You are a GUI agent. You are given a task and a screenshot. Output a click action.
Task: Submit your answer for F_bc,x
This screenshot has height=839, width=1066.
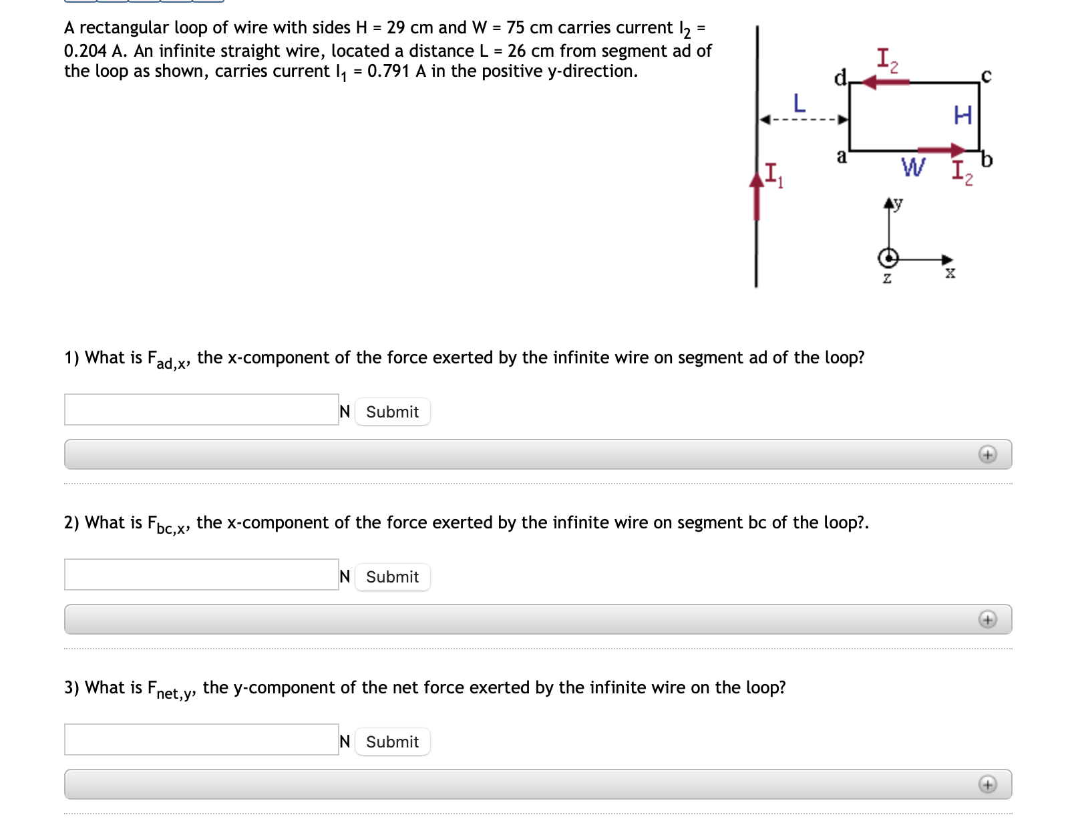(392, 576)
